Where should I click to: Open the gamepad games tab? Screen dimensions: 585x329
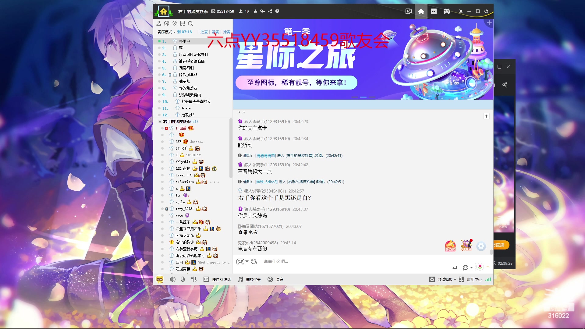[447, 12]
